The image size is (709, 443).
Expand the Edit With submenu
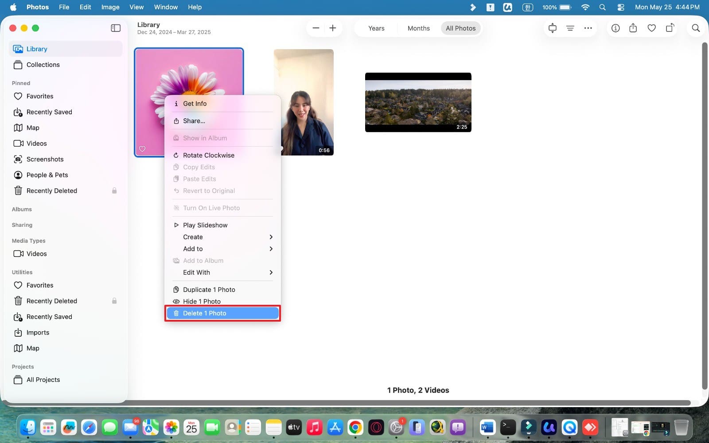(222, 272)
